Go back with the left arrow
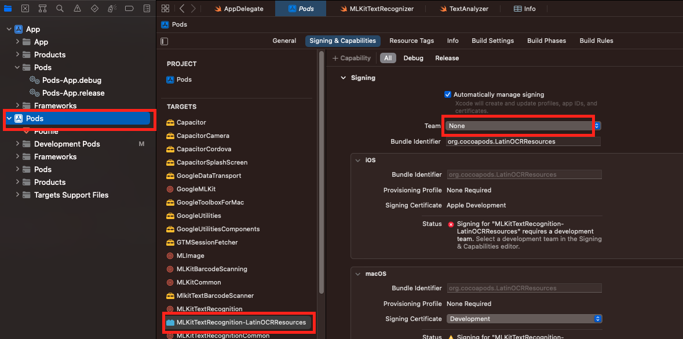The height and width of the screenshot is (339, 683). (x=182, y=8)
